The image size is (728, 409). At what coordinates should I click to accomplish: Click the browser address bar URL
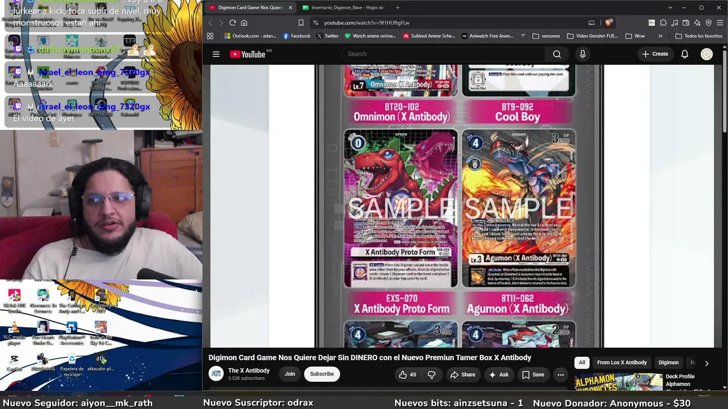pos(367,23)
